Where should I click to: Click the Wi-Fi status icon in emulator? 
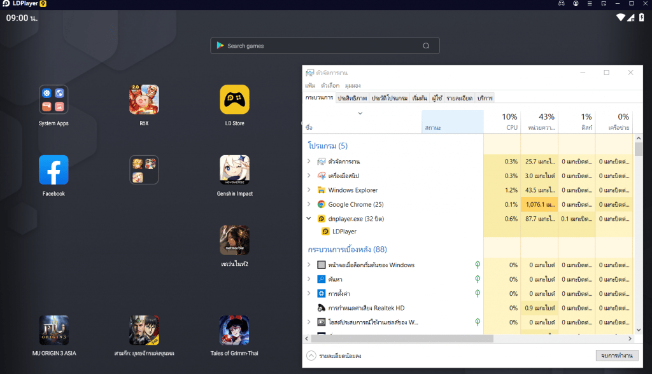[621, 17]
